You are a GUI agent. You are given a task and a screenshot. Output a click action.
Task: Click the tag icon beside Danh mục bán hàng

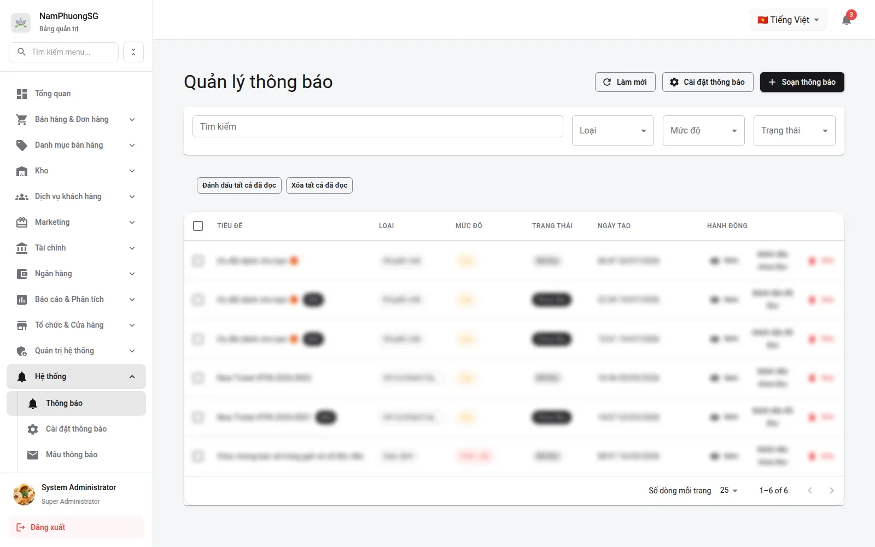click(22, 146)
